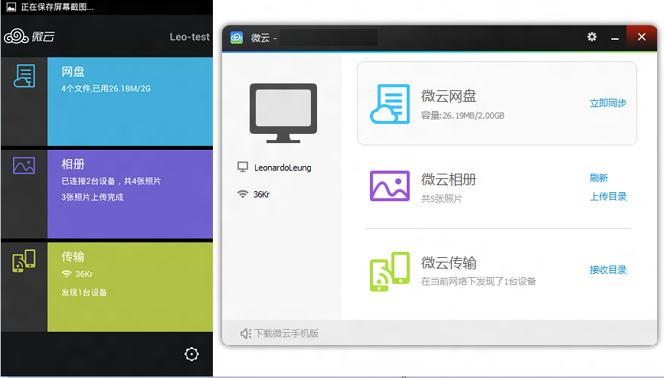
Task: Click 共5张照片 text
Action: (442, 198)
